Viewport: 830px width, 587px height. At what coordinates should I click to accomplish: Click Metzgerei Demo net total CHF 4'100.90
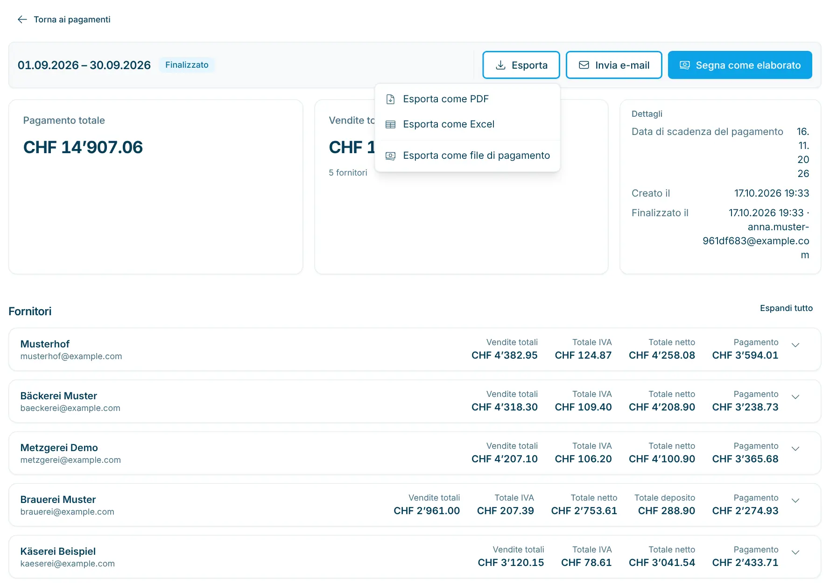[662, 459]
